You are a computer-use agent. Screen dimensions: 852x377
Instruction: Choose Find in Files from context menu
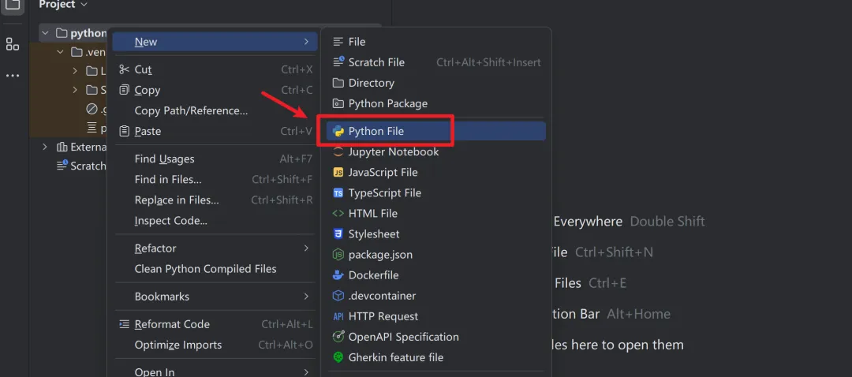click(x=168, y=180)
